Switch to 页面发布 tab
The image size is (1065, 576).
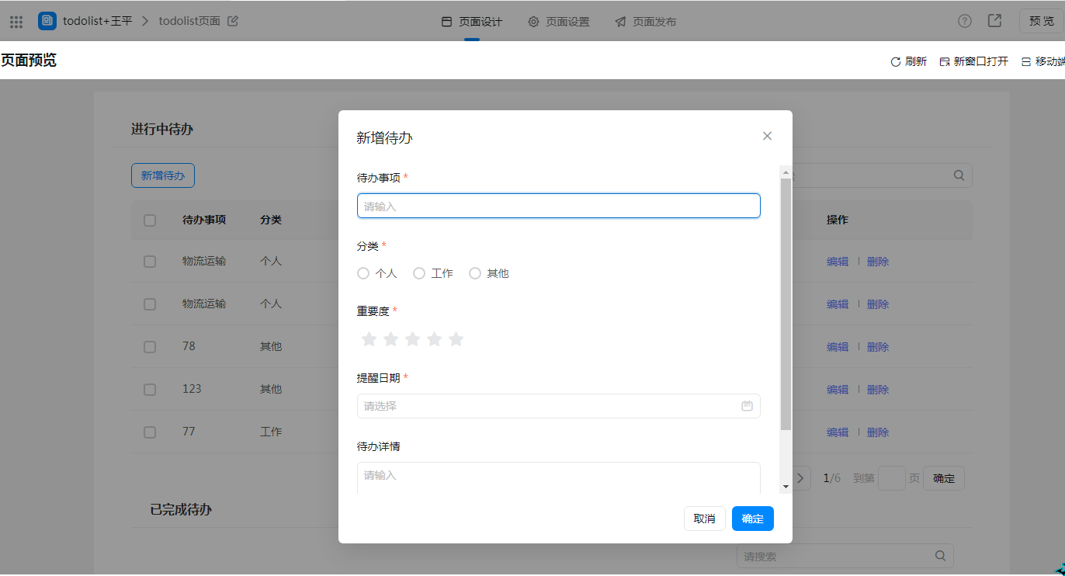pyautogui.click(x=646, y=22)
